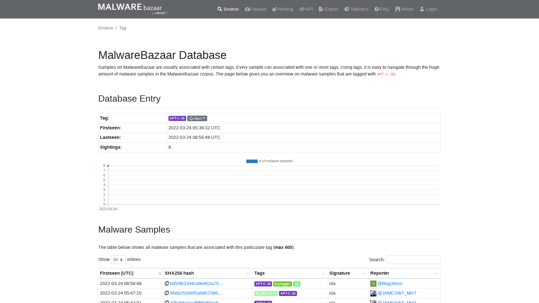Toggle the malware samples chart legend
Screen dimensions: 539x303
click(269, 161)
